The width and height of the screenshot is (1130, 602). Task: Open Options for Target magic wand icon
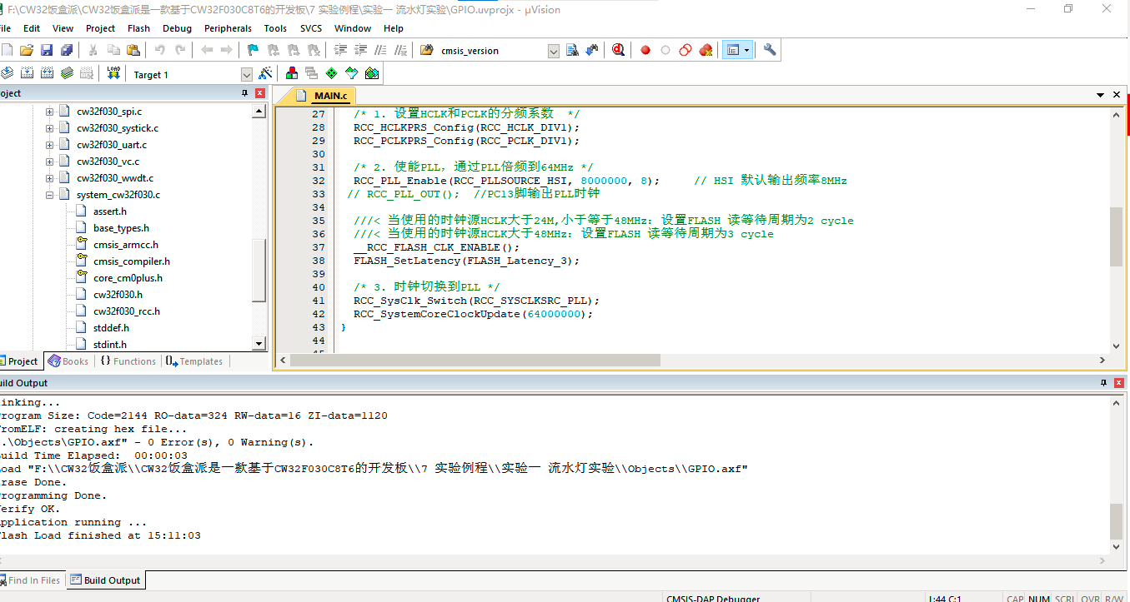265,73
